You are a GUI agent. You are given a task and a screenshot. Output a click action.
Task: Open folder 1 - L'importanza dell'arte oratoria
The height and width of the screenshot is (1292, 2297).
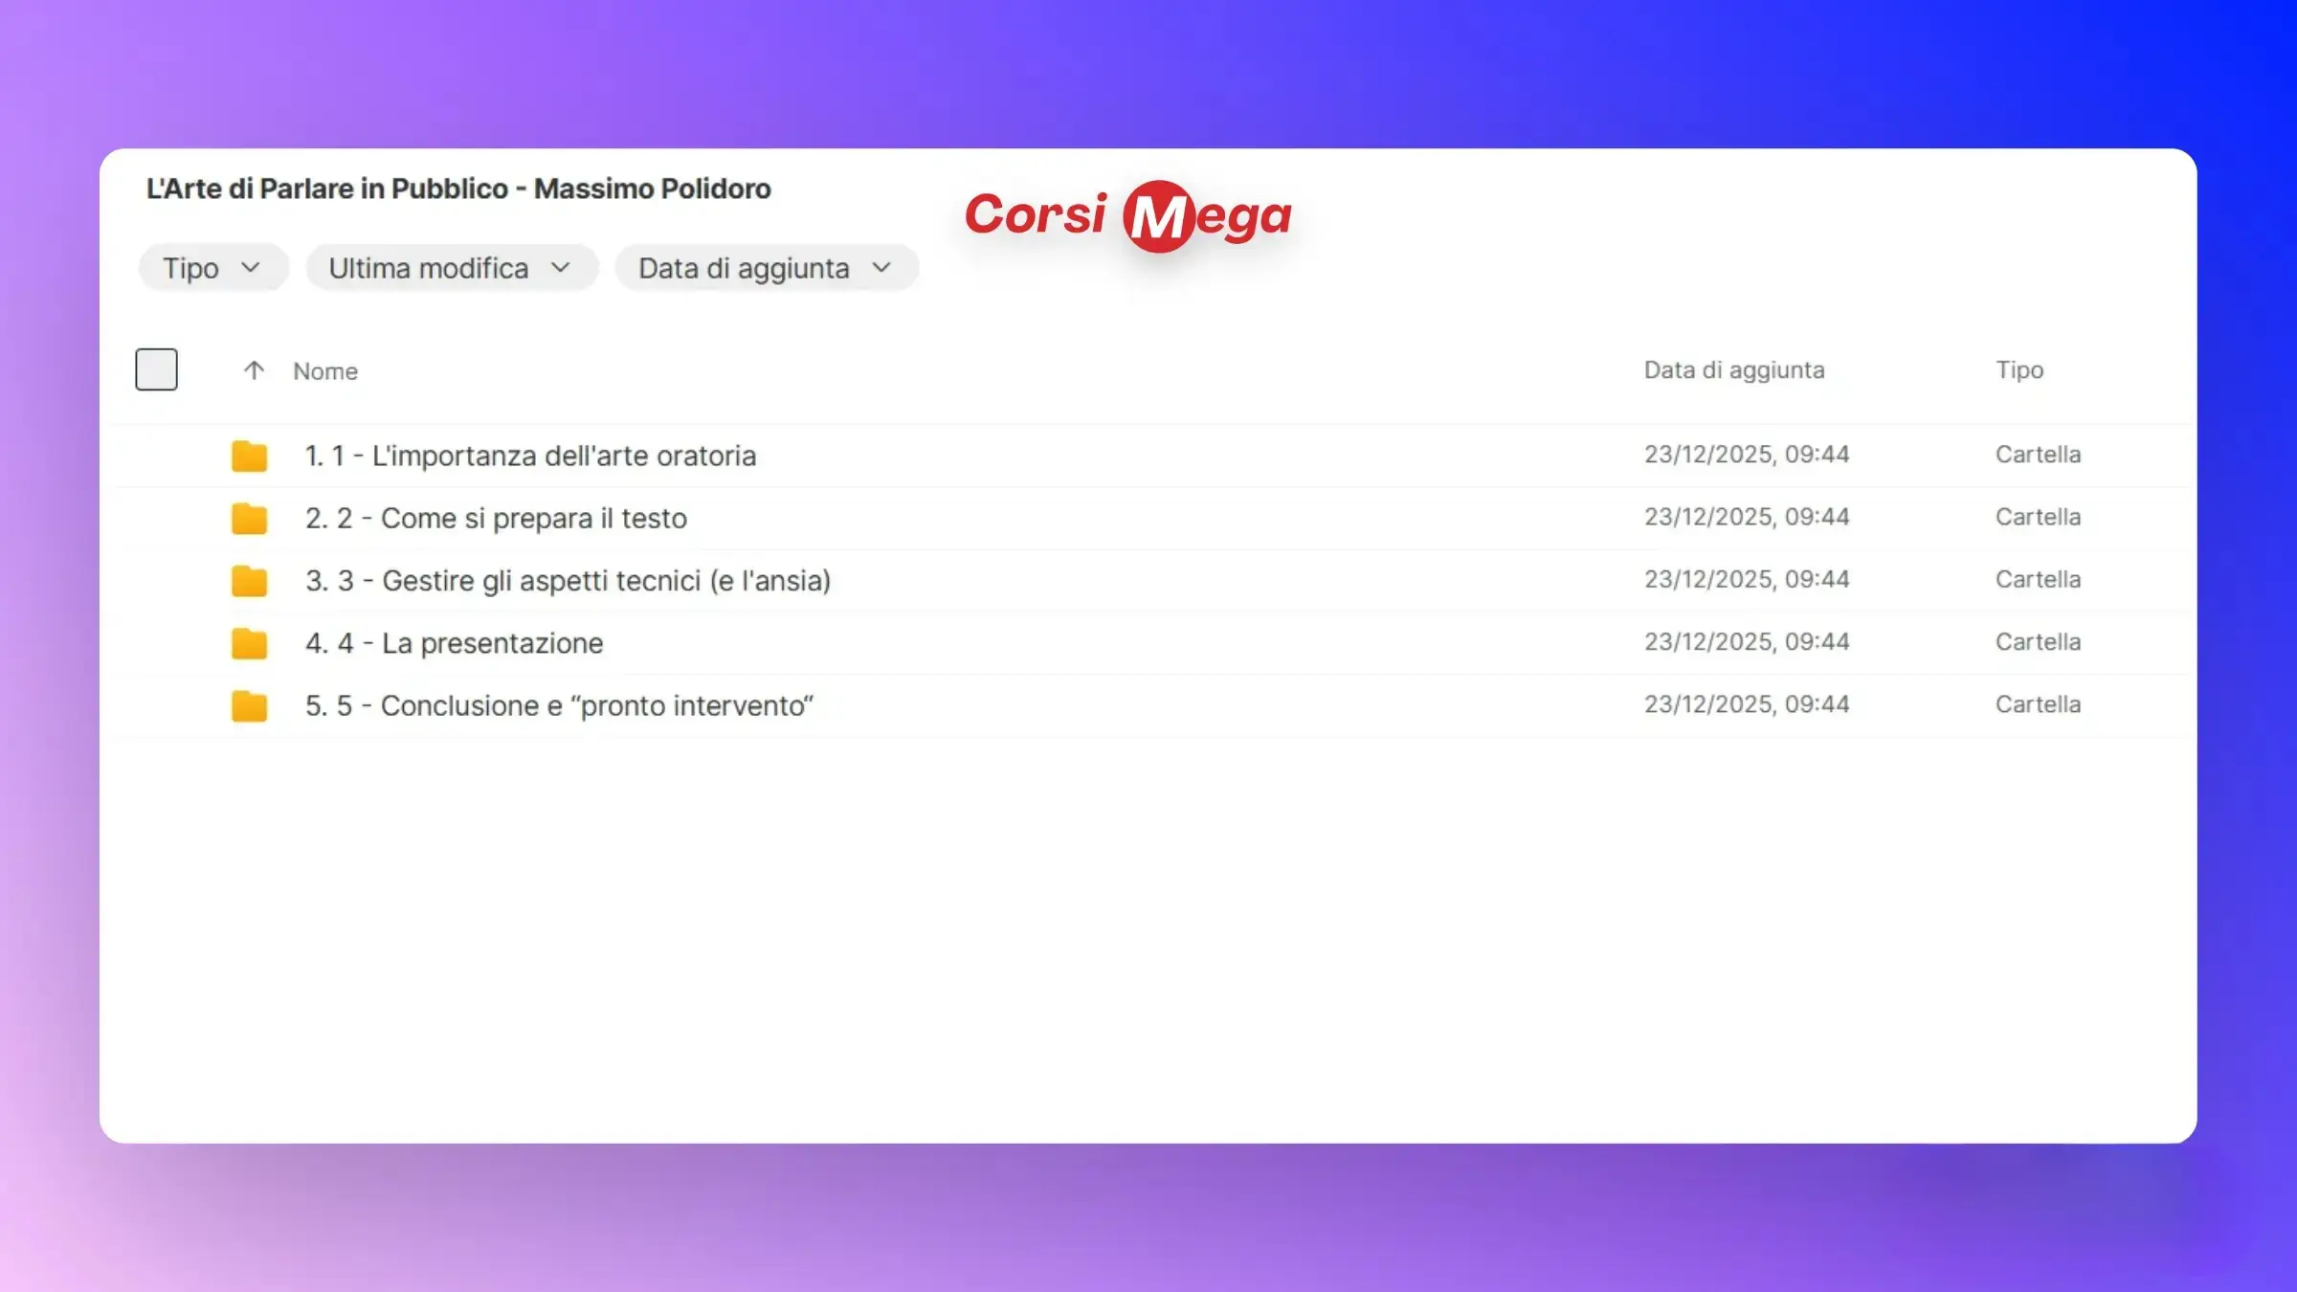(530, 456)
